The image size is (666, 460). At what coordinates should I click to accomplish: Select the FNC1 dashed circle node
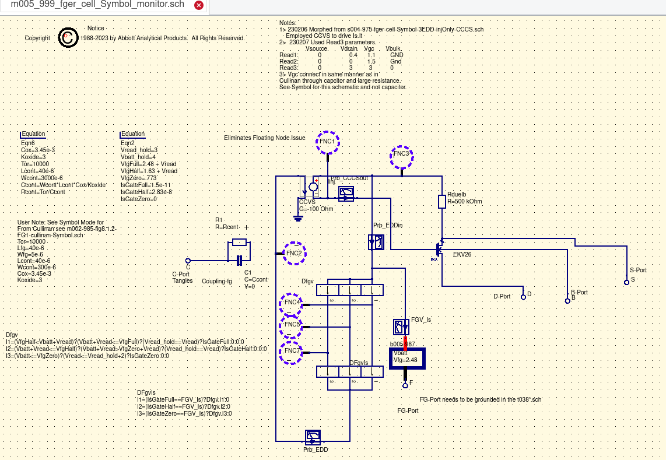[x=327, y=142]
